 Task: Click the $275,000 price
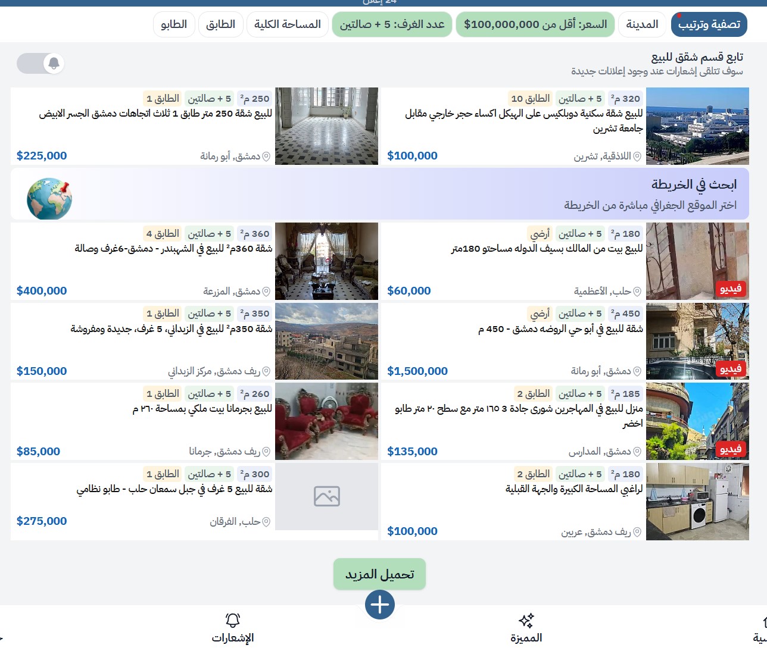42,521
